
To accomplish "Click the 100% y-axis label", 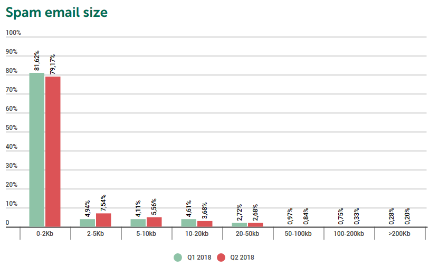I will point(13,33).
